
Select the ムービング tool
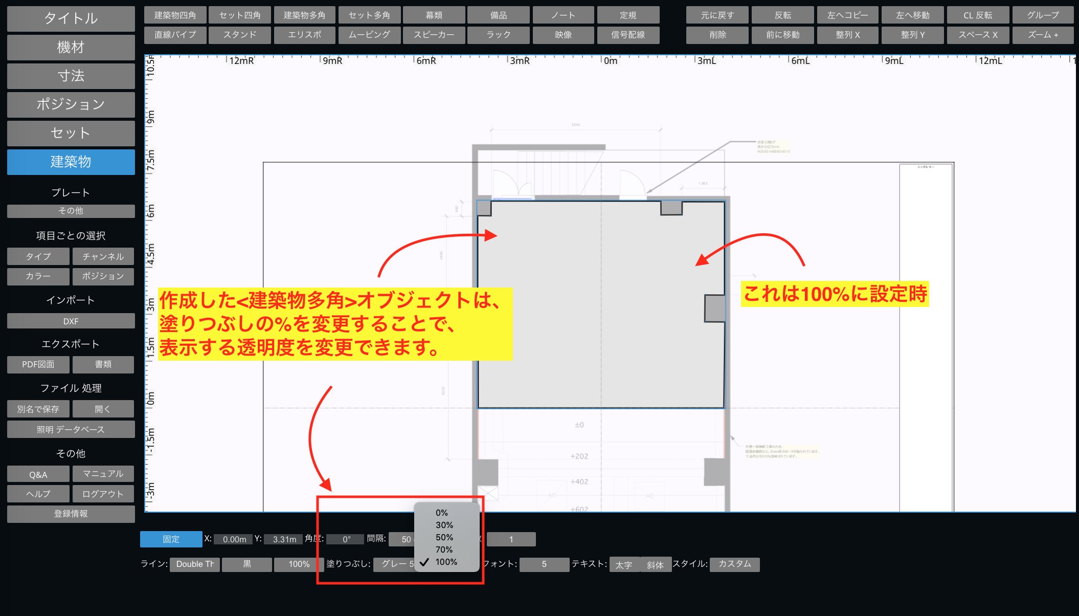(x=369, y=35)
